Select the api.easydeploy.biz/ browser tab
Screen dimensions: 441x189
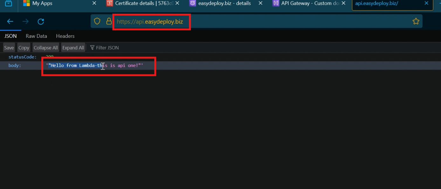[392, 4]
